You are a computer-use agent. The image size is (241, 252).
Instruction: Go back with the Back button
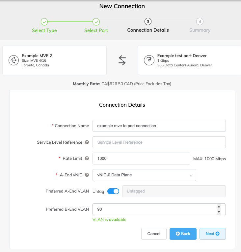coord(183,234)
